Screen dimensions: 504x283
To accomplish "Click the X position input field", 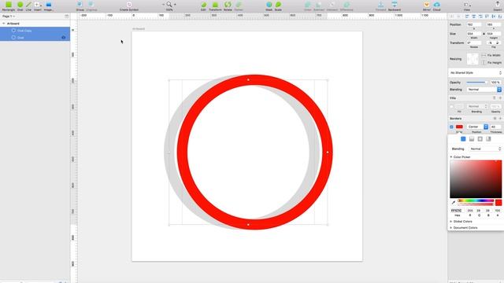I will (474, 24).
